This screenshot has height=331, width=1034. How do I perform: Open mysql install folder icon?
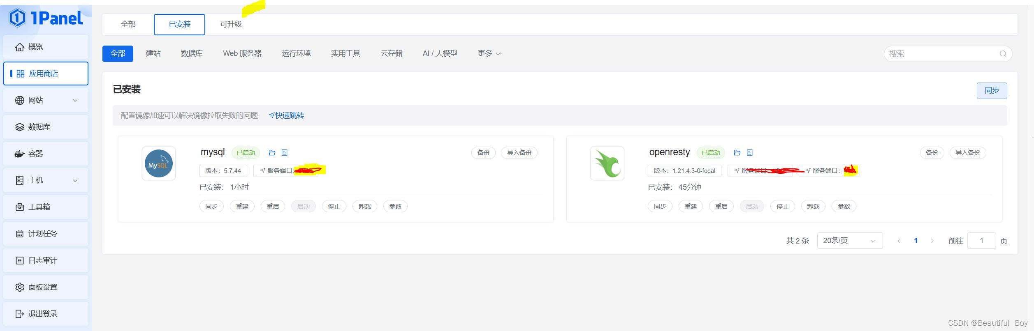tap(272, 153)
